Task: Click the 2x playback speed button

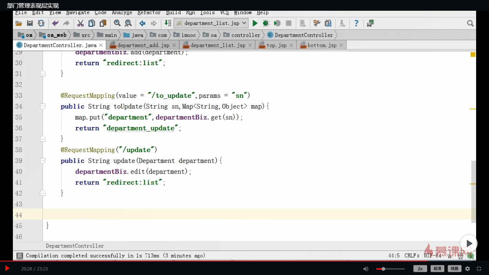Action: tap(420, 269)
